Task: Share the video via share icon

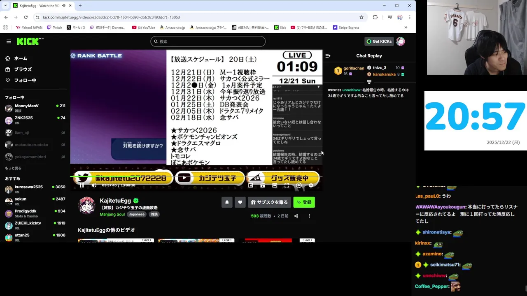Action: pyautogui.click(x=296, y=216)
